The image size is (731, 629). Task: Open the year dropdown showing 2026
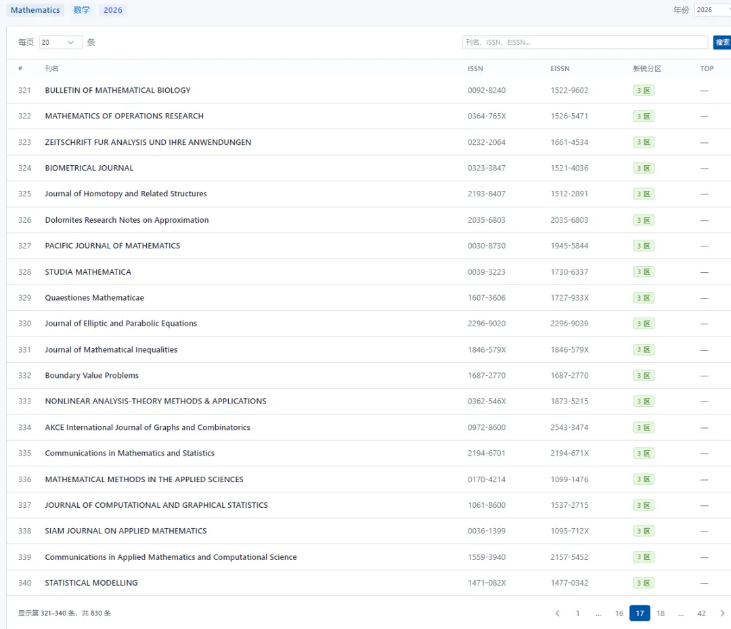(x=712, y=9)
